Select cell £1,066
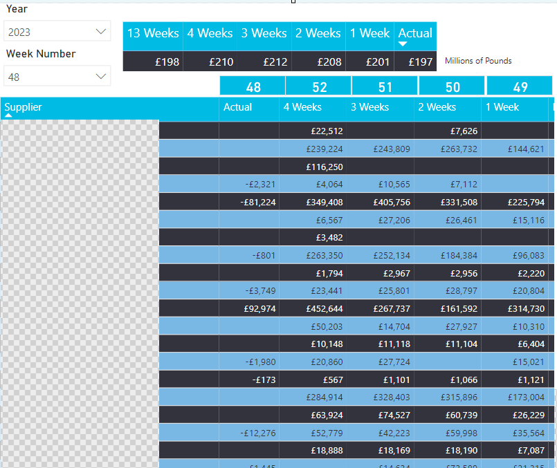Viewport: 557px width, 468px height. point(464,380)
